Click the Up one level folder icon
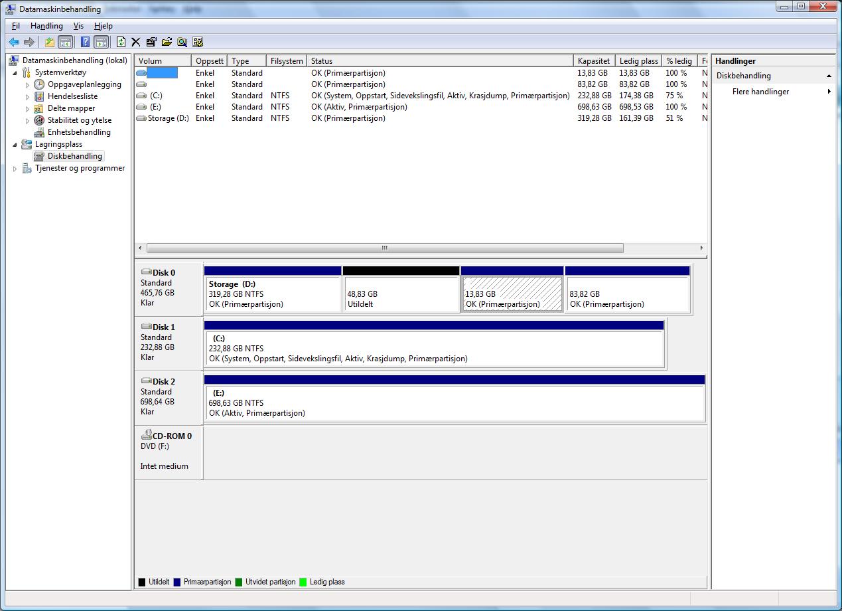Image resolution: width=842 pixels, height=611 pixels. coord(50,42)
